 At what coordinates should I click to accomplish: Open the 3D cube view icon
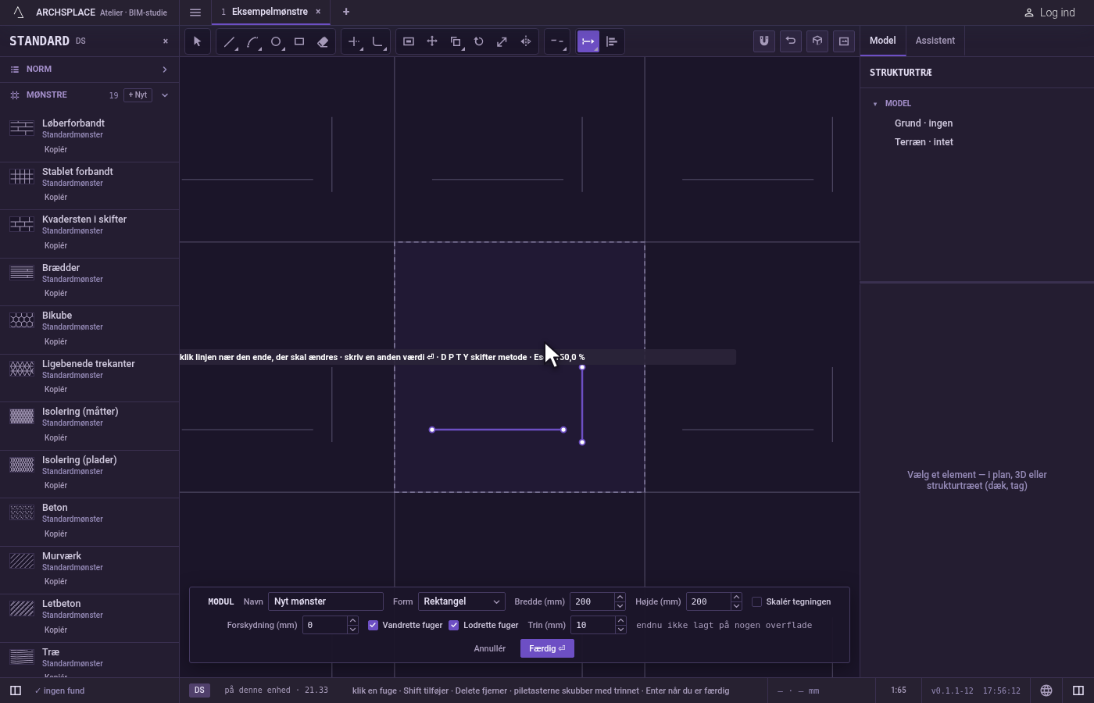[817, 41]
